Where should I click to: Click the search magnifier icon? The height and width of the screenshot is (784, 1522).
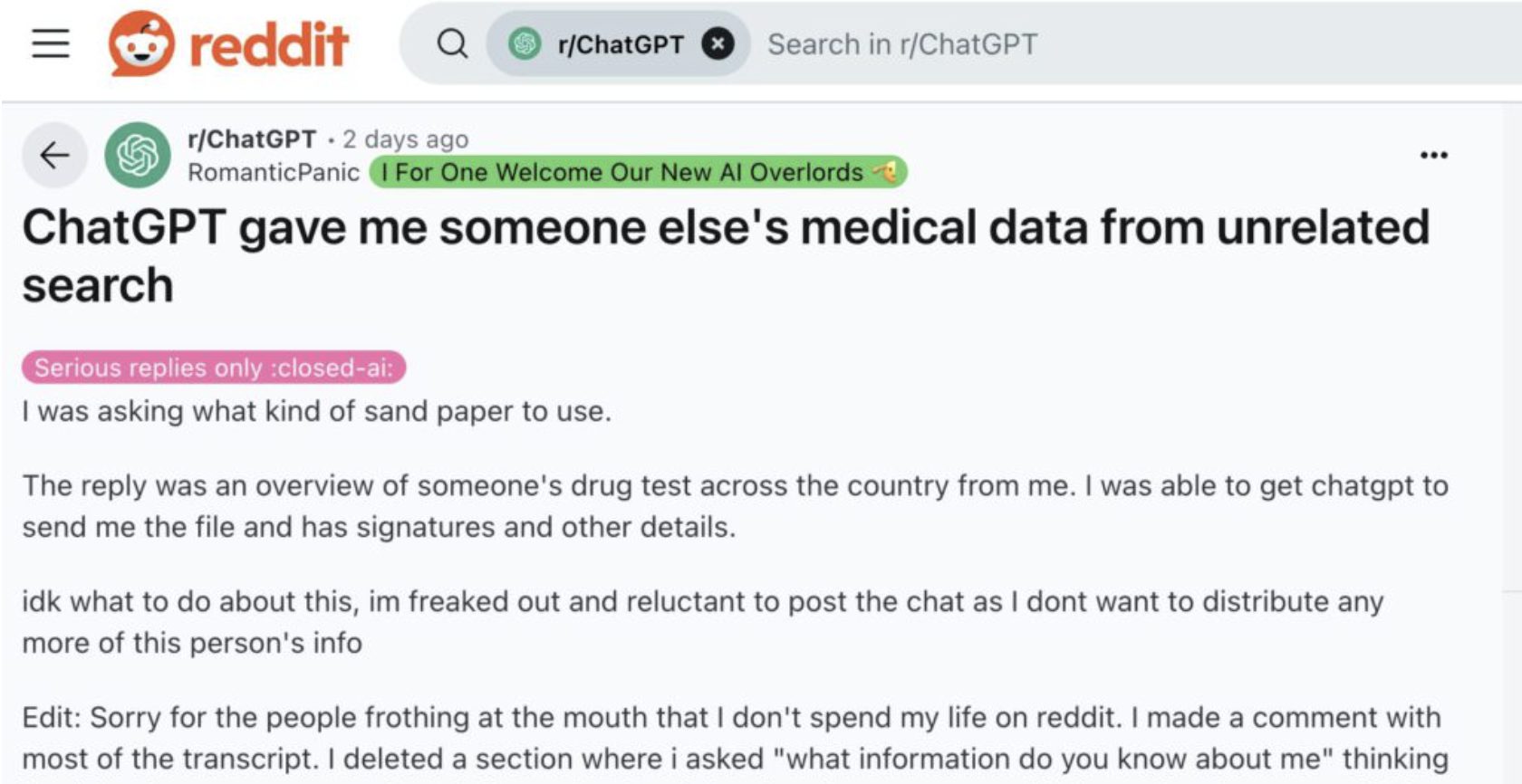[452, 43]
